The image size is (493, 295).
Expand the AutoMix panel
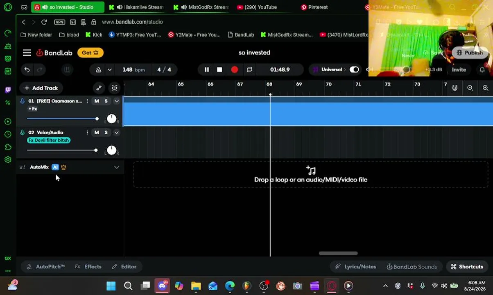pos(117,167)
